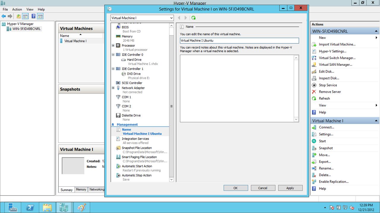Collapse the IDE Controller 0 node
Image resolution: width=380 pixels, height=213 pixels.
pos(113,55)
